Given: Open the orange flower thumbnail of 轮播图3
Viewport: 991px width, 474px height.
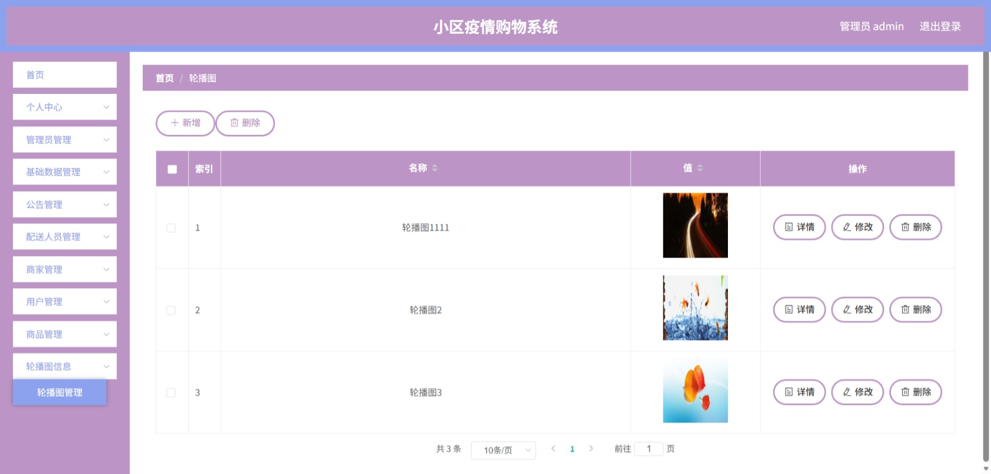Looking at the screenshot, I should [x=695, y=390].
